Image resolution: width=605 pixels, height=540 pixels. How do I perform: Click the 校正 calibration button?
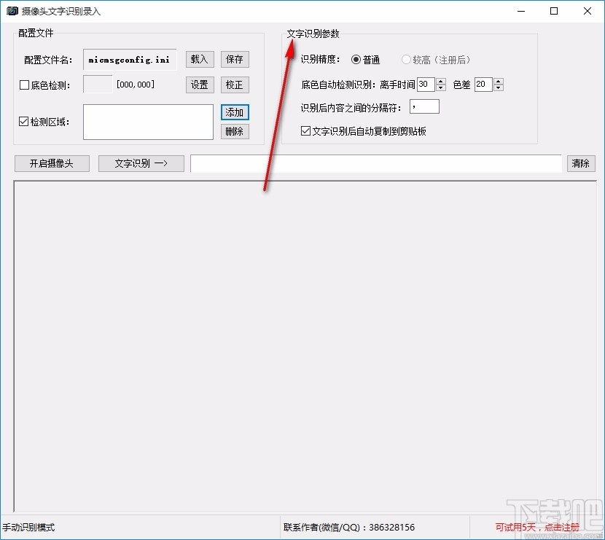pyautogui.click(x=235, y=85)
